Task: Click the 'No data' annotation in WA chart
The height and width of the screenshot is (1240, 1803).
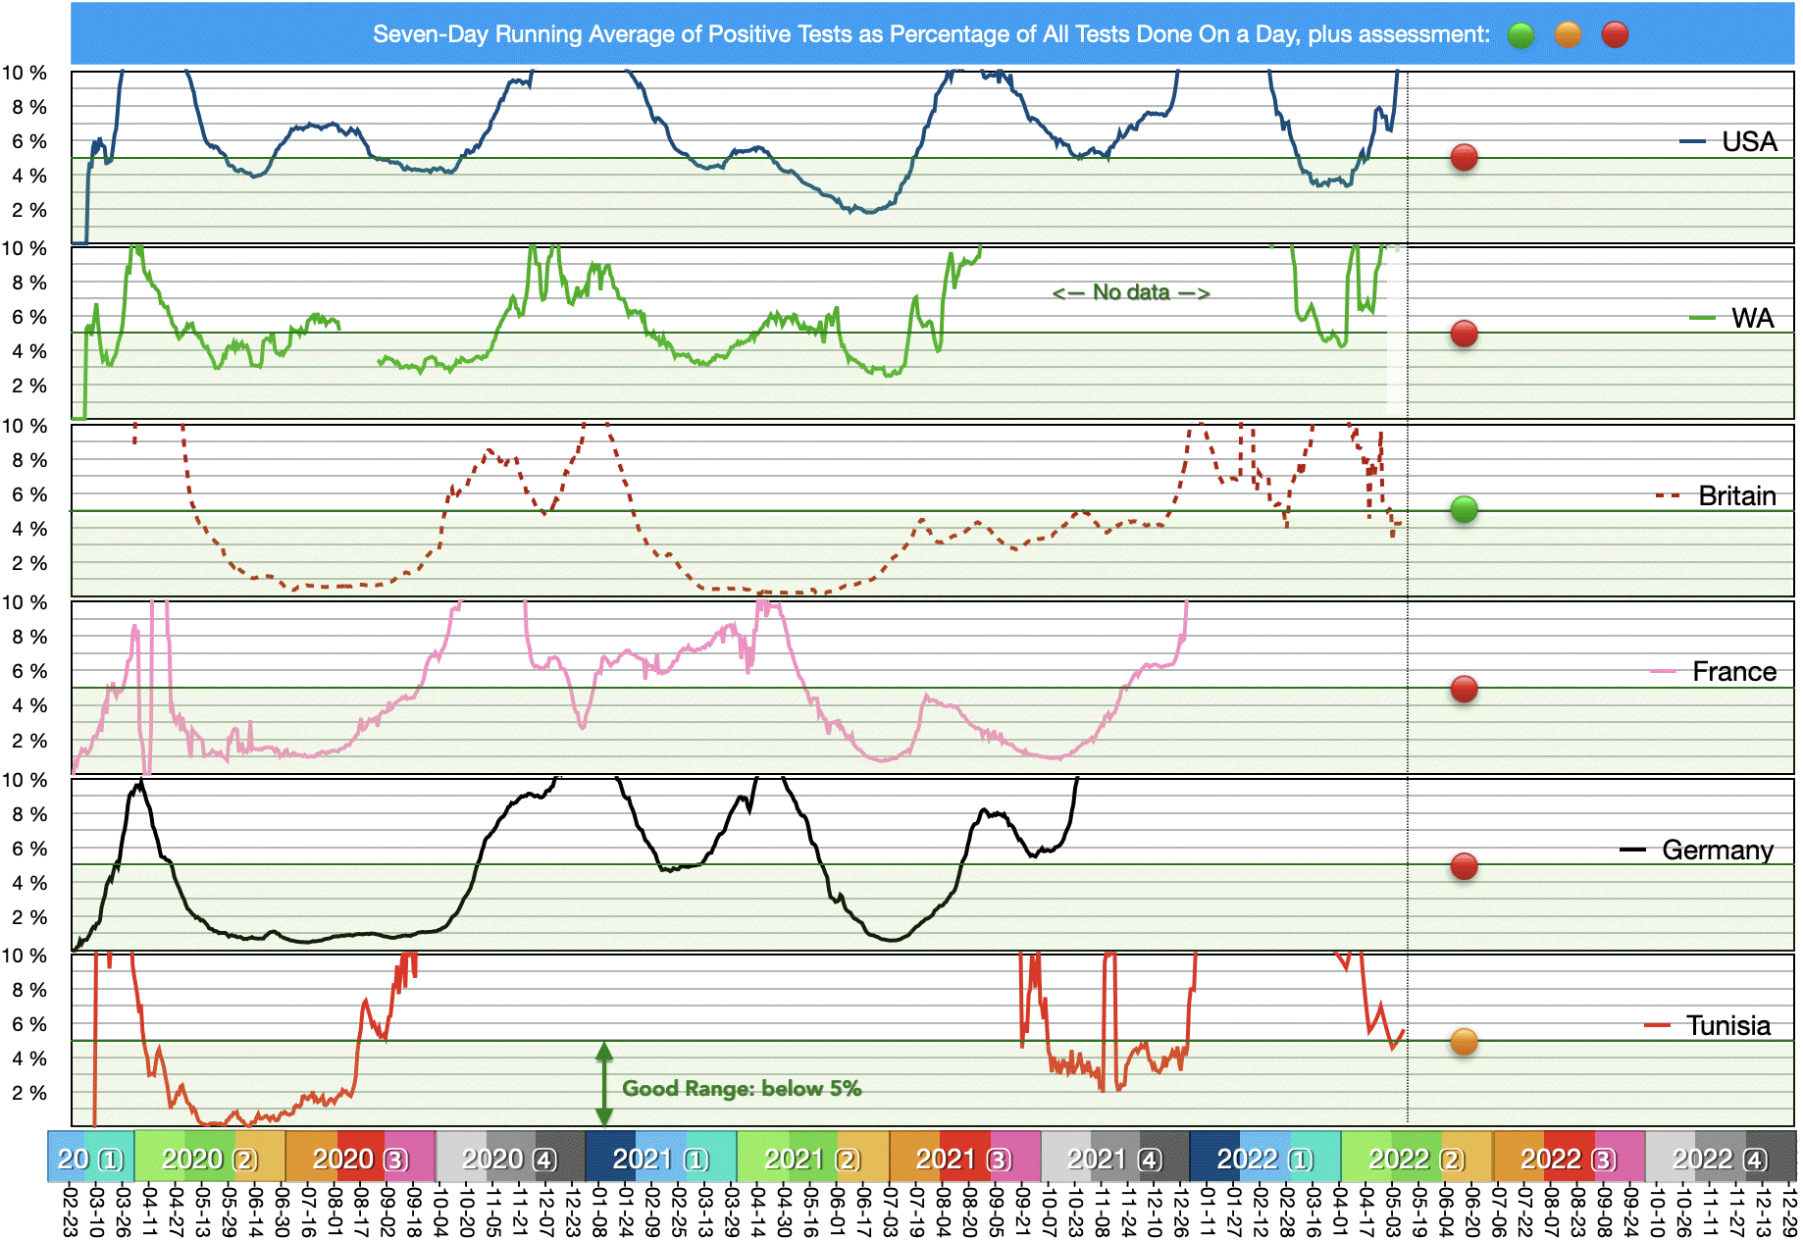Action: click(x=1131, y=292)
